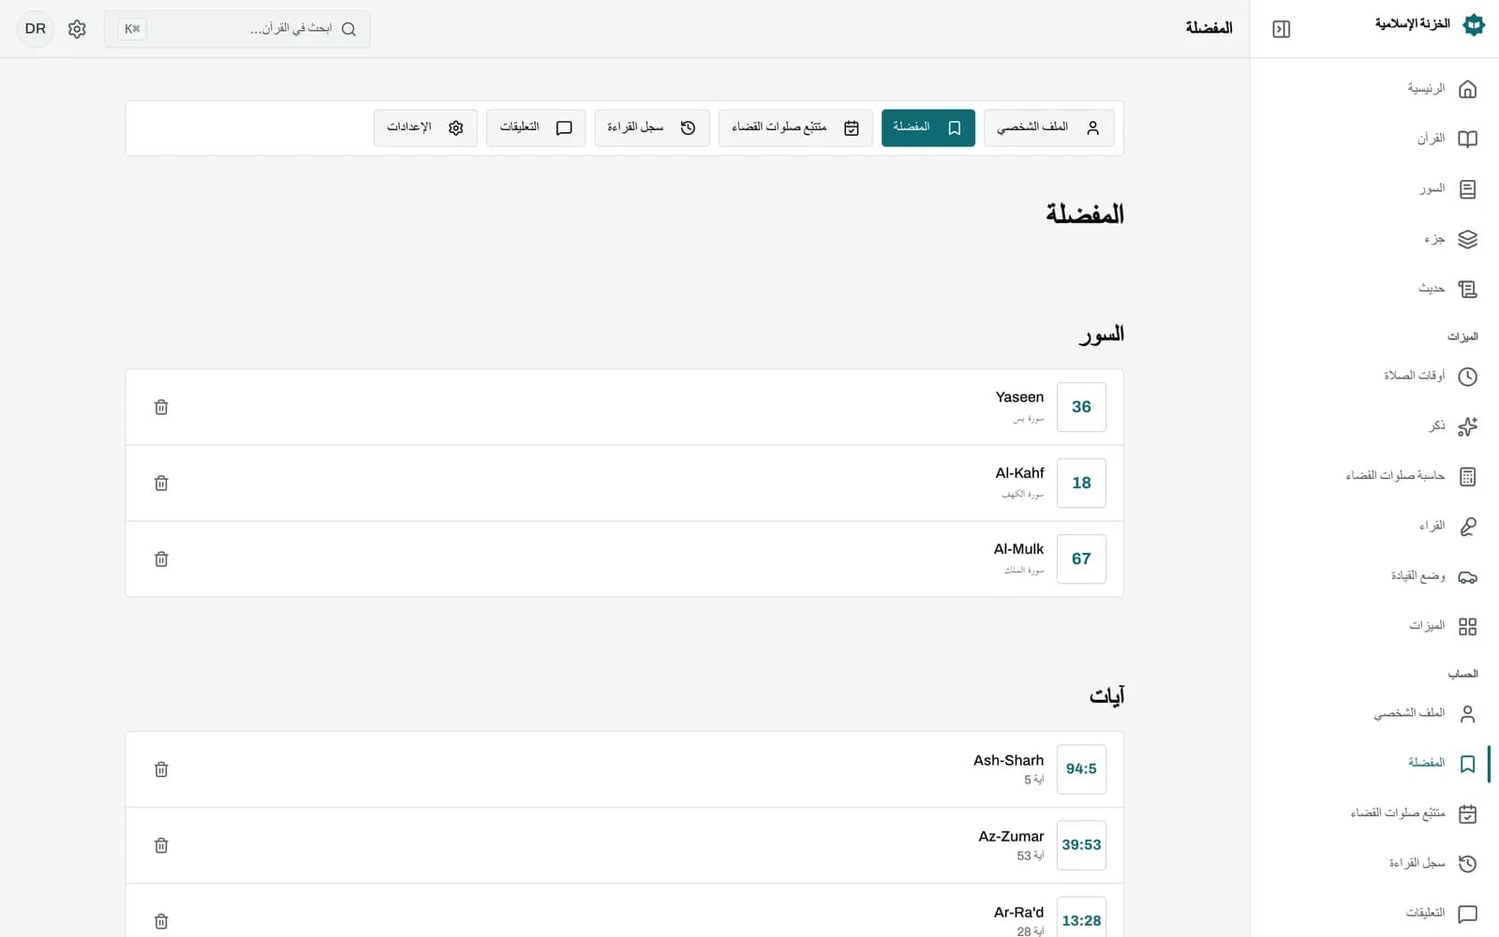Open surah 36 number badge
This screenshot has height=937, width=1499.
tap(1081, 407)
